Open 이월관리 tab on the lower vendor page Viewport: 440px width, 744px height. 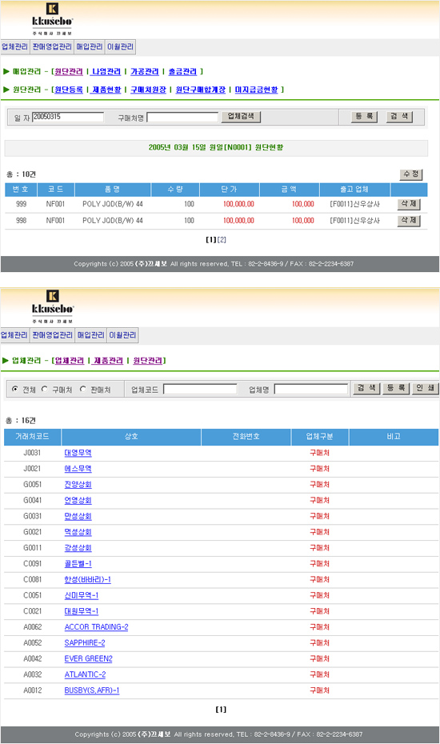[x=122, y=335]
